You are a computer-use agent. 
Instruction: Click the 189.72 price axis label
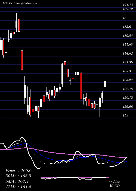(x=128, y=9)
